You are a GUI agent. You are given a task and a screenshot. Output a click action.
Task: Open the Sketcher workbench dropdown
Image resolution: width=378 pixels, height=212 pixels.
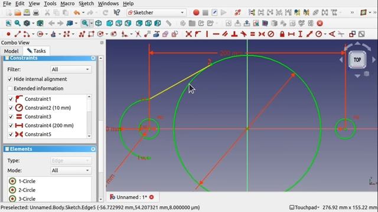157,12
